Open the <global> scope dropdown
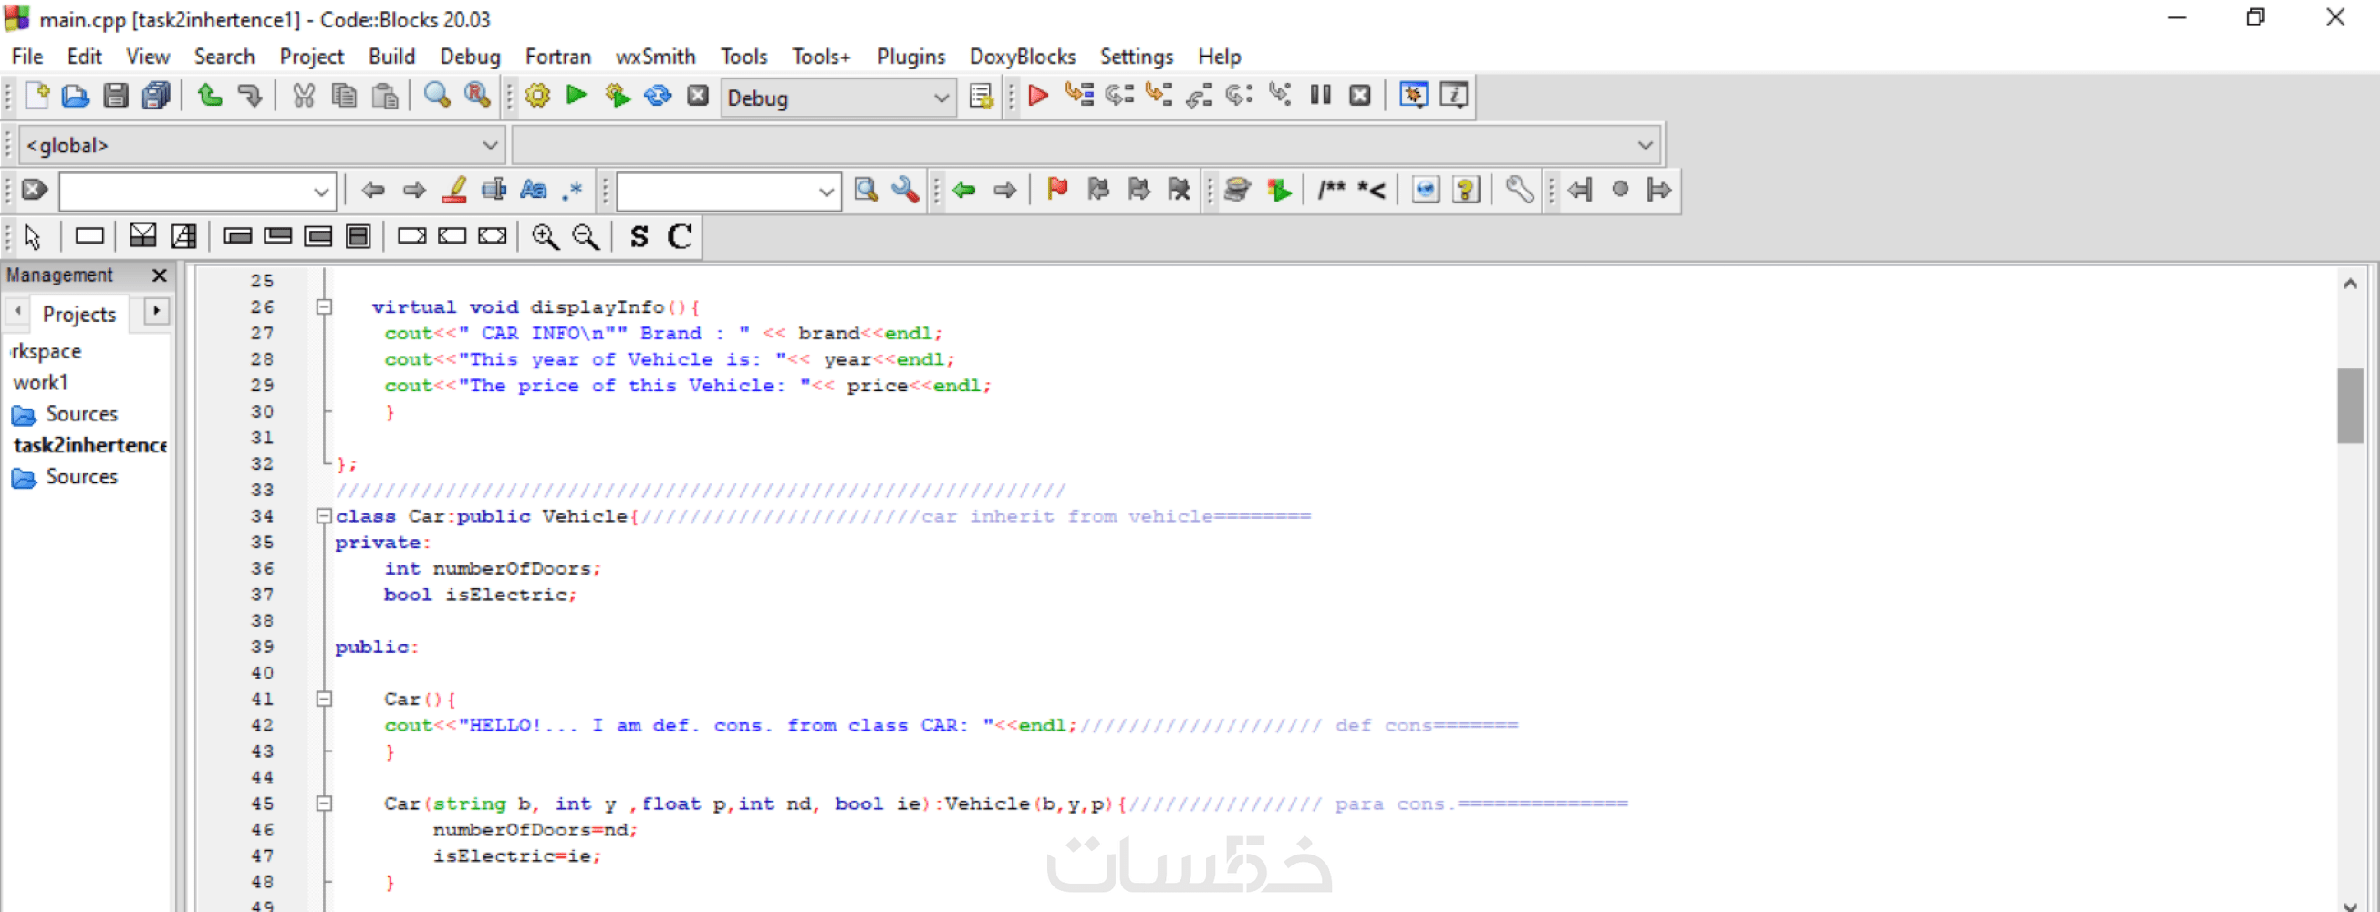The width and height of the screenshot is (2380, 912). (261, 145)
